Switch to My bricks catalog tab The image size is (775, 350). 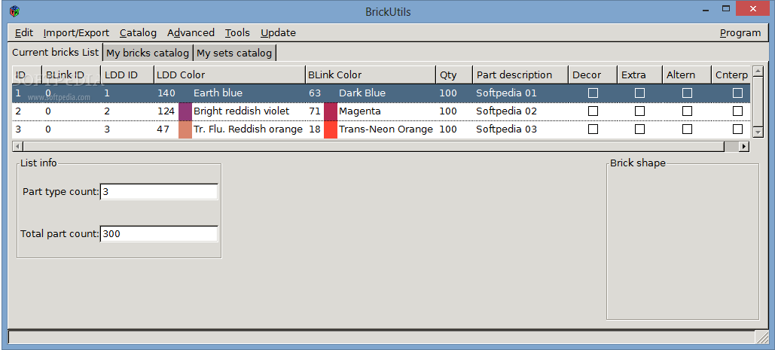pyautogui.click(x=148, y=53)
